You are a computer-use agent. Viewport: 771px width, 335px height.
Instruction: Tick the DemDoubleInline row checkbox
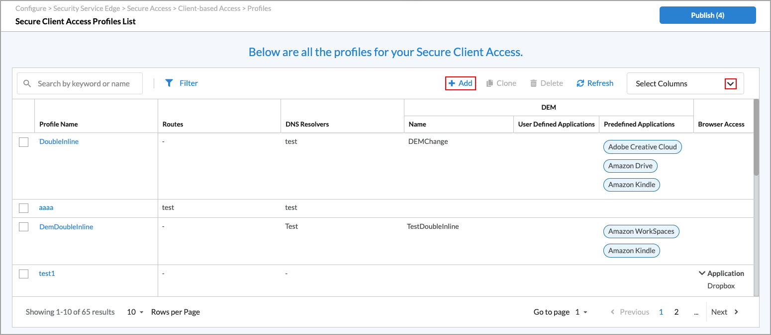24,227
